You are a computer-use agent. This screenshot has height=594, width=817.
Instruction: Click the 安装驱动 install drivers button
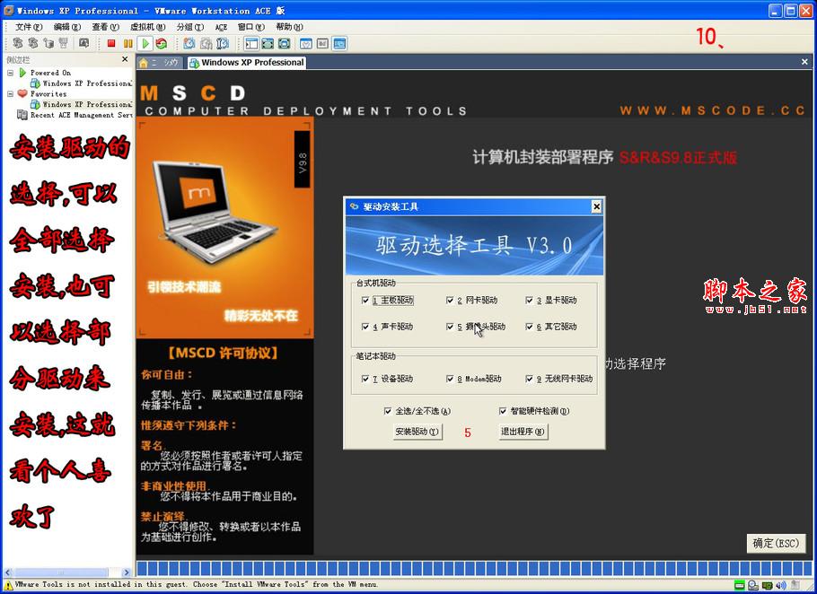[417, 432]
